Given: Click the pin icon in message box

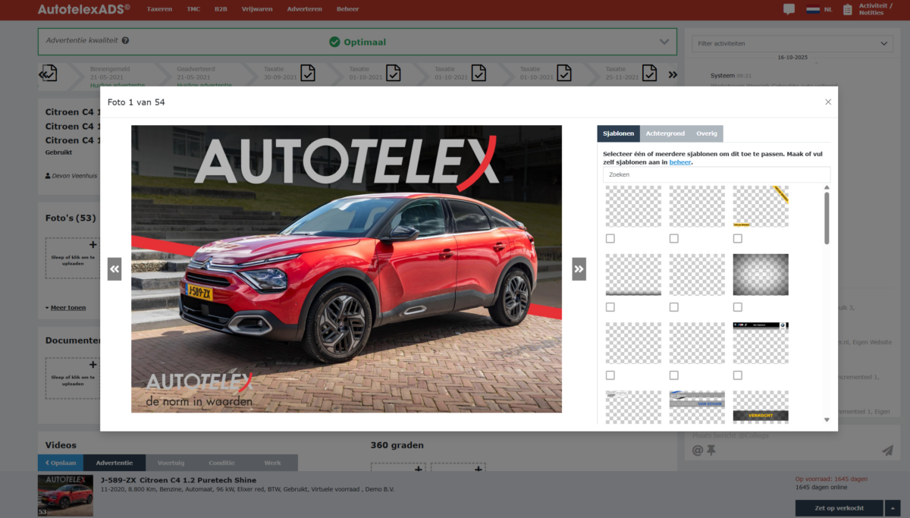Looking at the screenshot, I should coord(711,451).
